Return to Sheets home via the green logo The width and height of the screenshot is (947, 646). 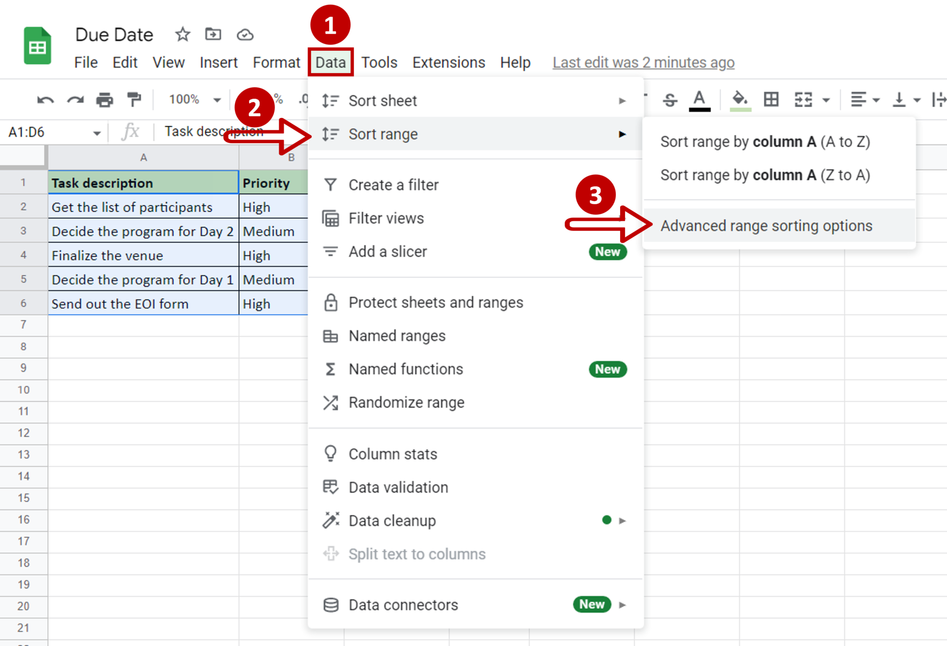[x=37, y=45]
